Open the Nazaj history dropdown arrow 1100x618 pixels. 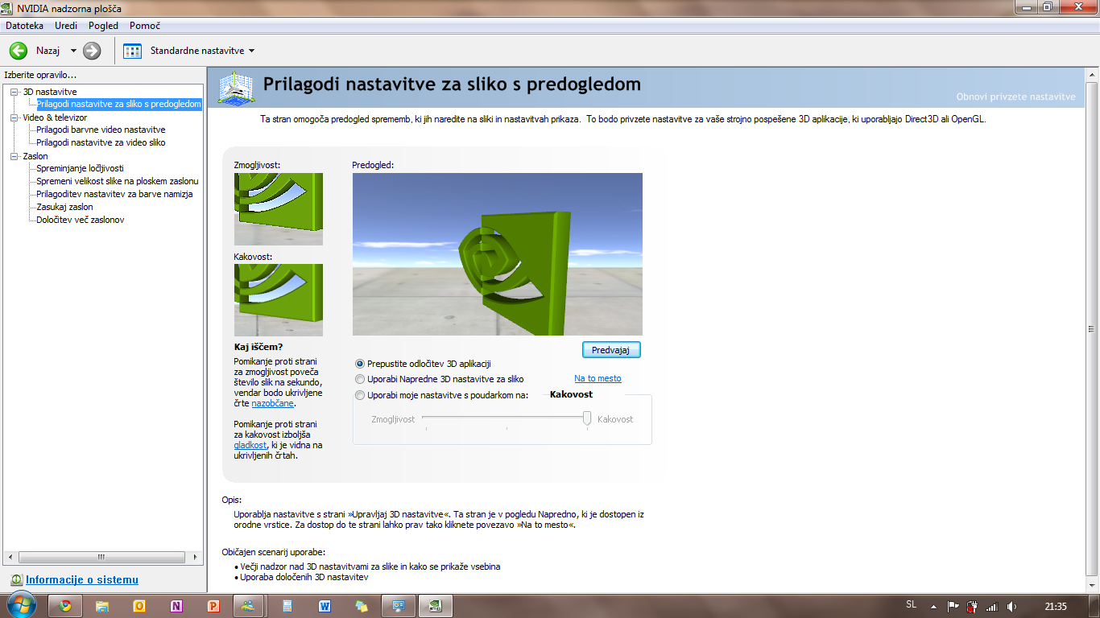pos(73,51)
